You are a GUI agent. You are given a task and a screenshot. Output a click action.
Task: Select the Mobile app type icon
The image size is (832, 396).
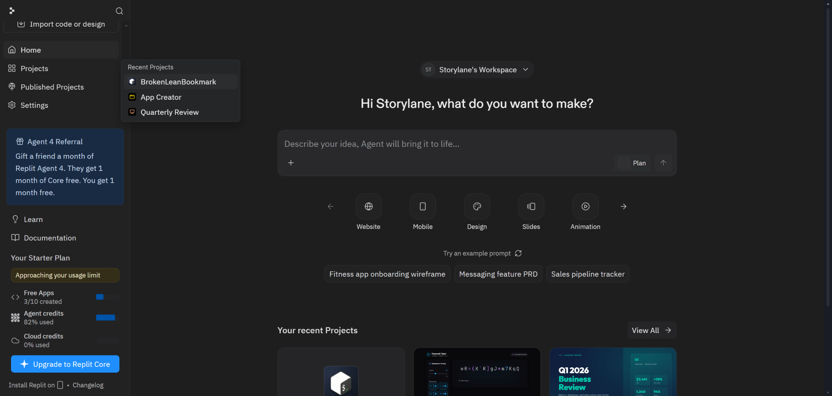(422, 206)
